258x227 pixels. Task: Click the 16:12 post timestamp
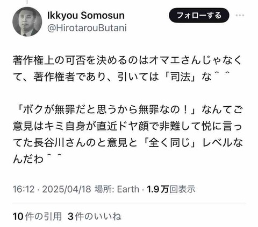[24, 189]
